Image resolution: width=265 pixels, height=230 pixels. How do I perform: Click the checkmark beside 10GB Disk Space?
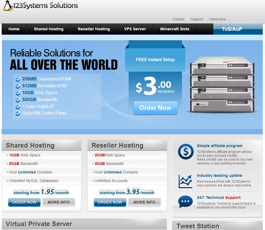point(18,93)
